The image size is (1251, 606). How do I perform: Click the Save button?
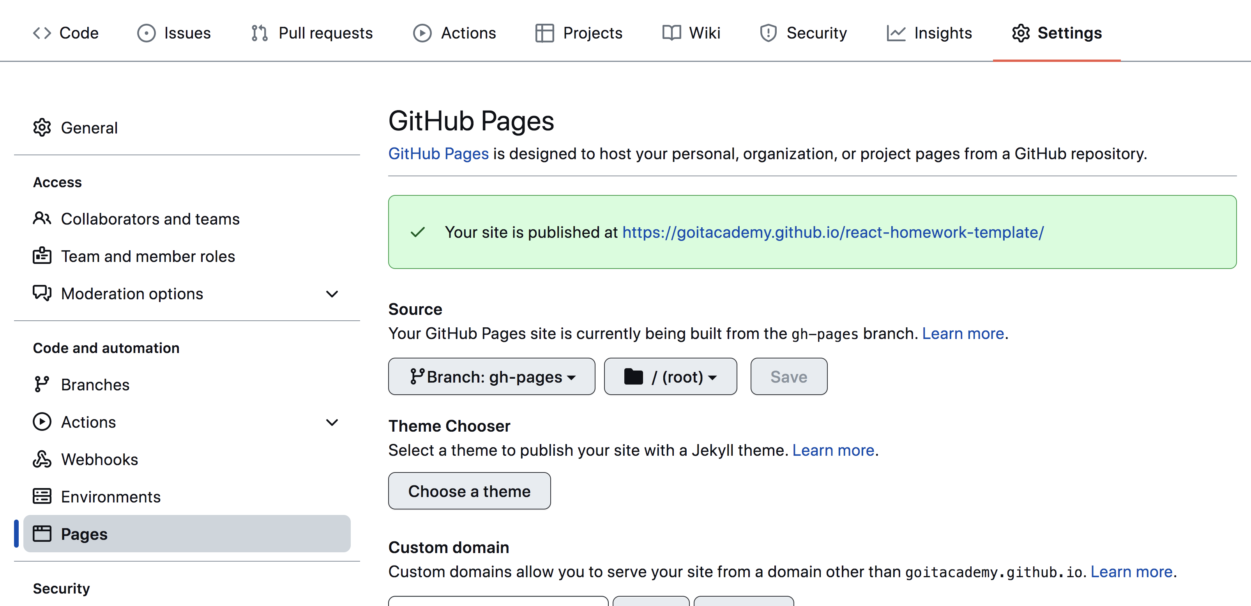[x=789, y=377]
